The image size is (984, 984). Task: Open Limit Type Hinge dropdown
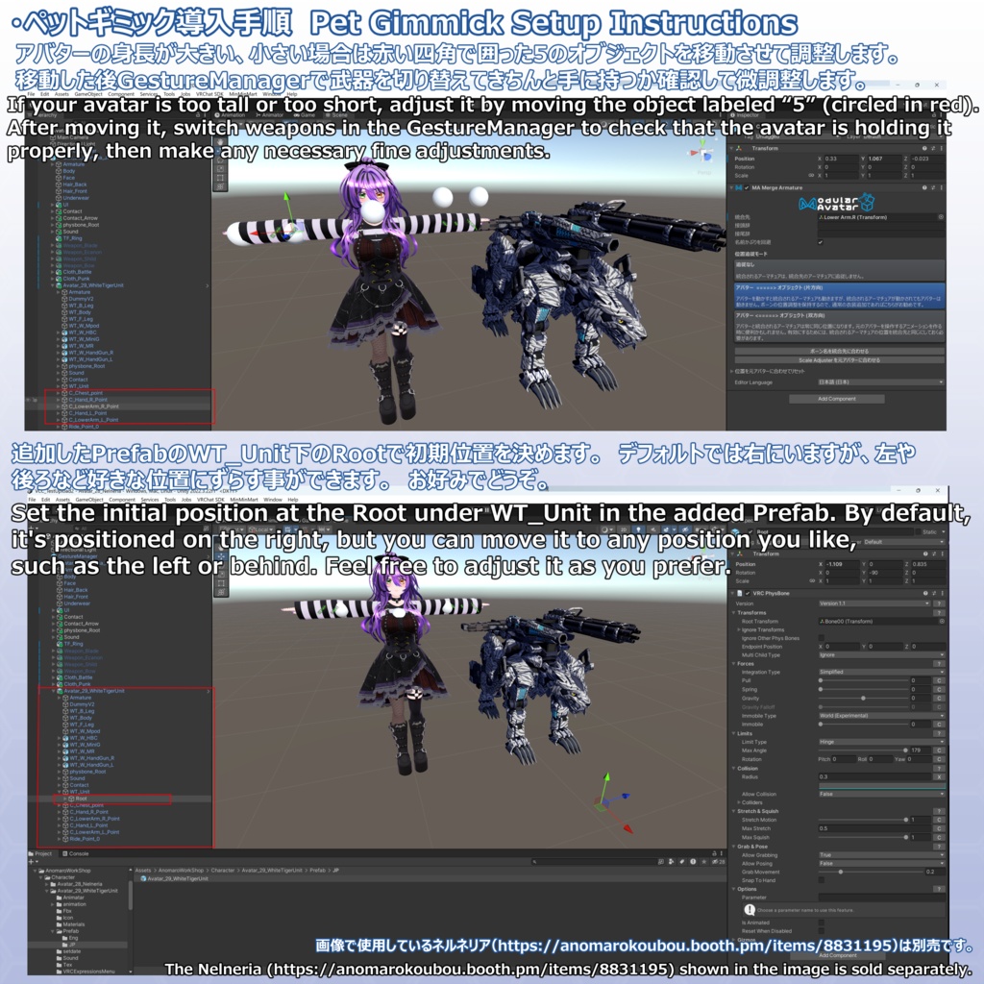(881, 742)
